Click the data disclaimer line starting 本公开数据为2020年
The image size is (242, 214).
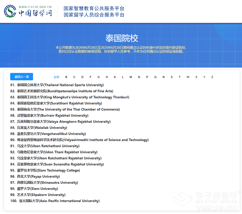tap(121, 48)
